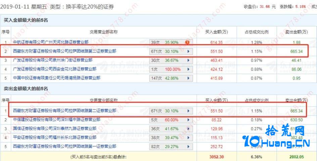Click sell amount 86.06
317x161 pixels.
(297, 69)
